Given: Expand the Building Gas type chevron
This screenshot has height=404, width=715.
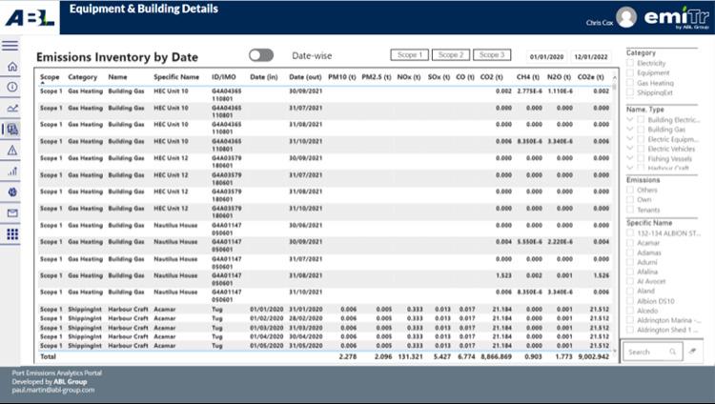Looking at the screenshot, I should [630, 129].
